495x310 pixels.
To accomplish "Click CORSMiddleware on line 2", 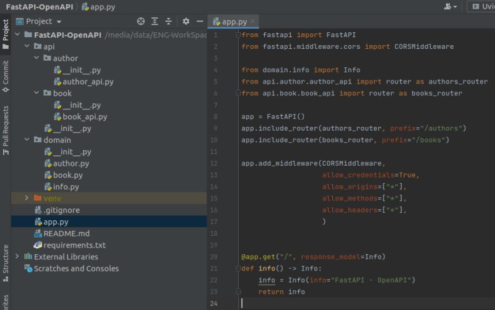I will click(424, 46).
